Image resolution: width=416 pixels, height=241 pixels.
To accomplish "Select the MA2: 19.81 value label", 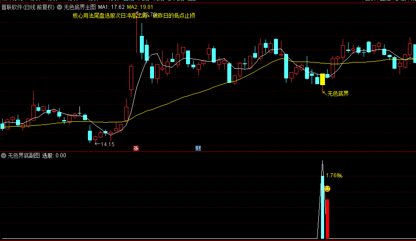I will (140, 7).
